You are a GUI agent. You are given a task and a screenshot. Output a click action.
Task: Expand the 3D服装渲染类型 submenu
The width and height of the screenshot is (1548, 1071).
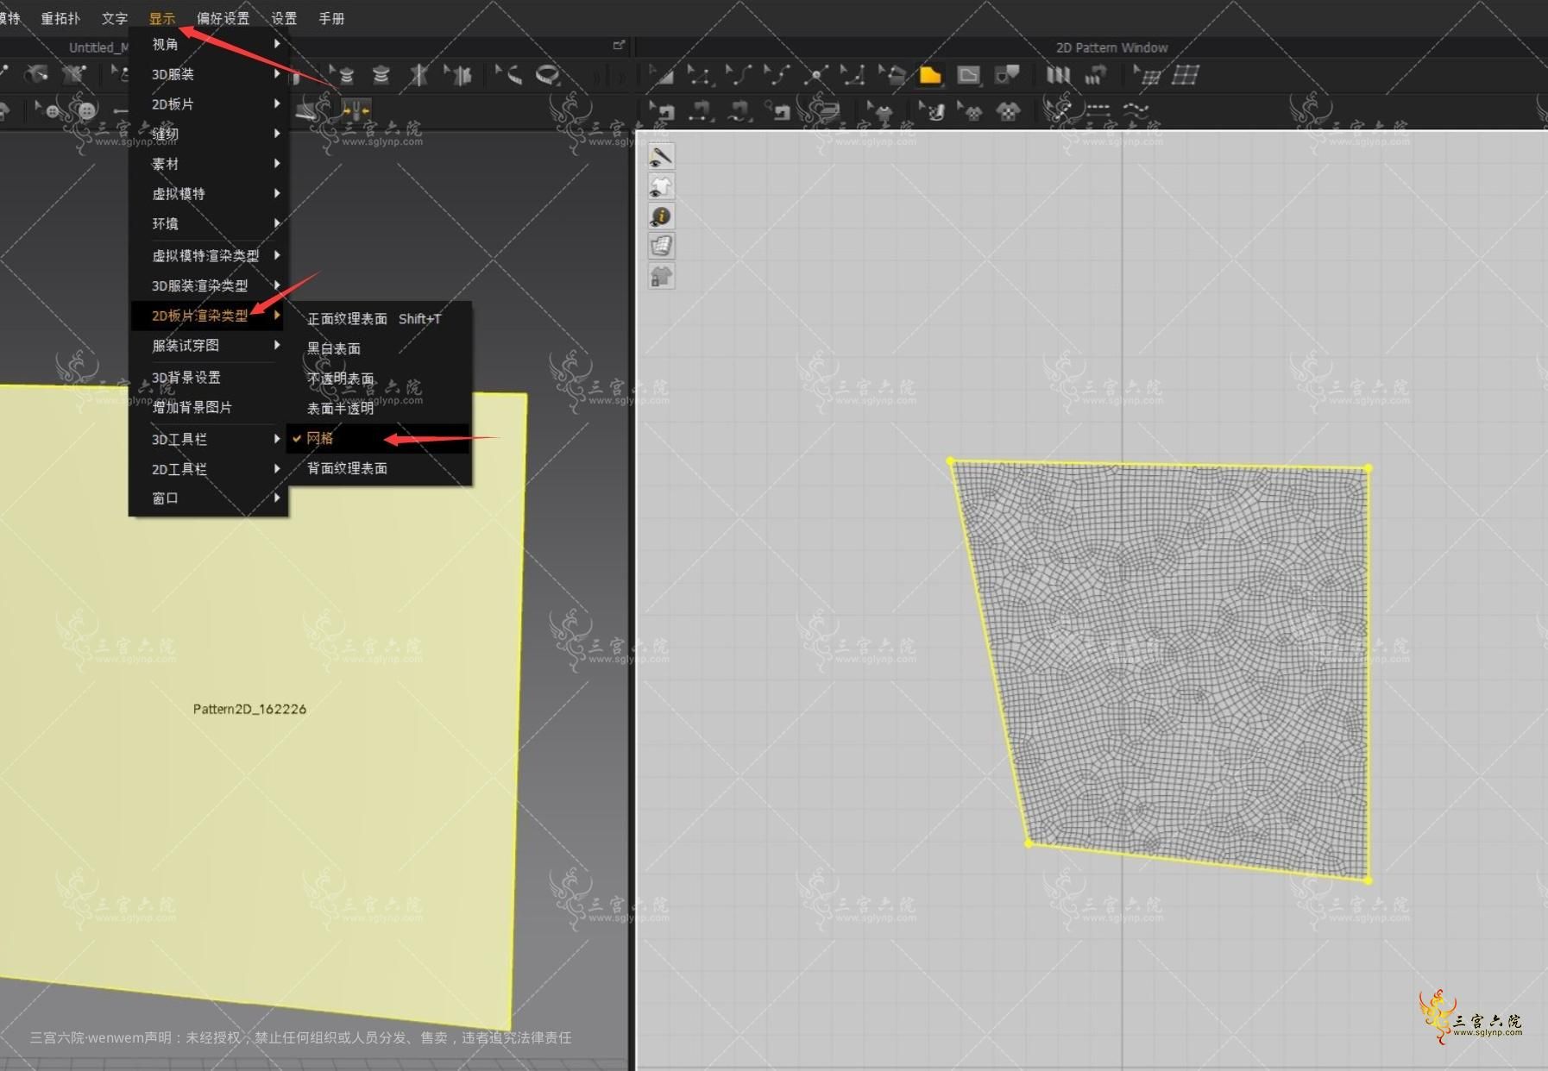[208, 285]
